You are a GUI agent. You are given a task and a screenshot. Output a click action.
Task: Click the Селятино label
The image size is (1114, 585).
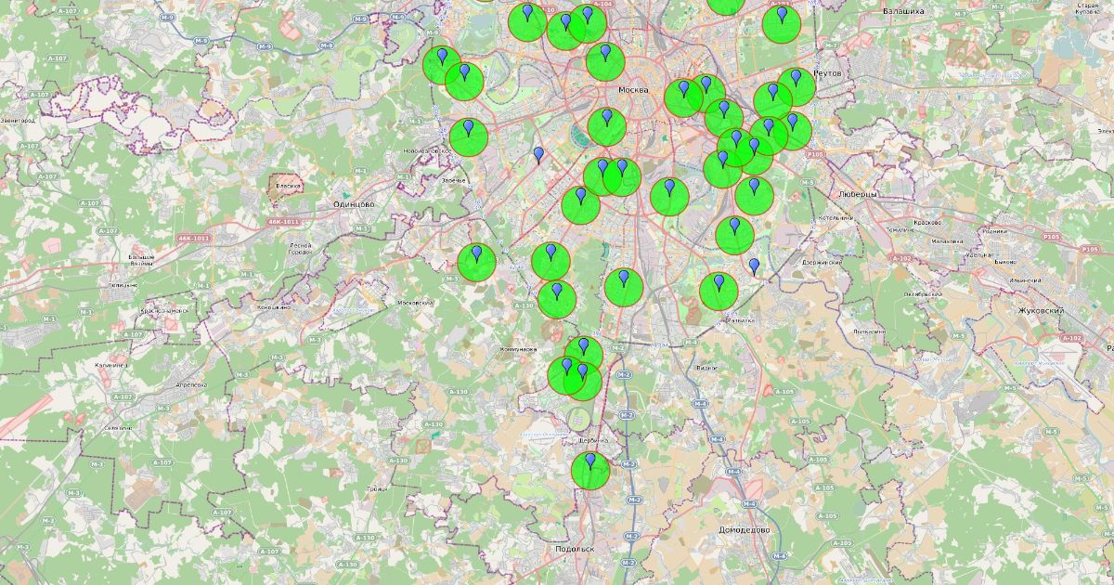coord(118,428)
